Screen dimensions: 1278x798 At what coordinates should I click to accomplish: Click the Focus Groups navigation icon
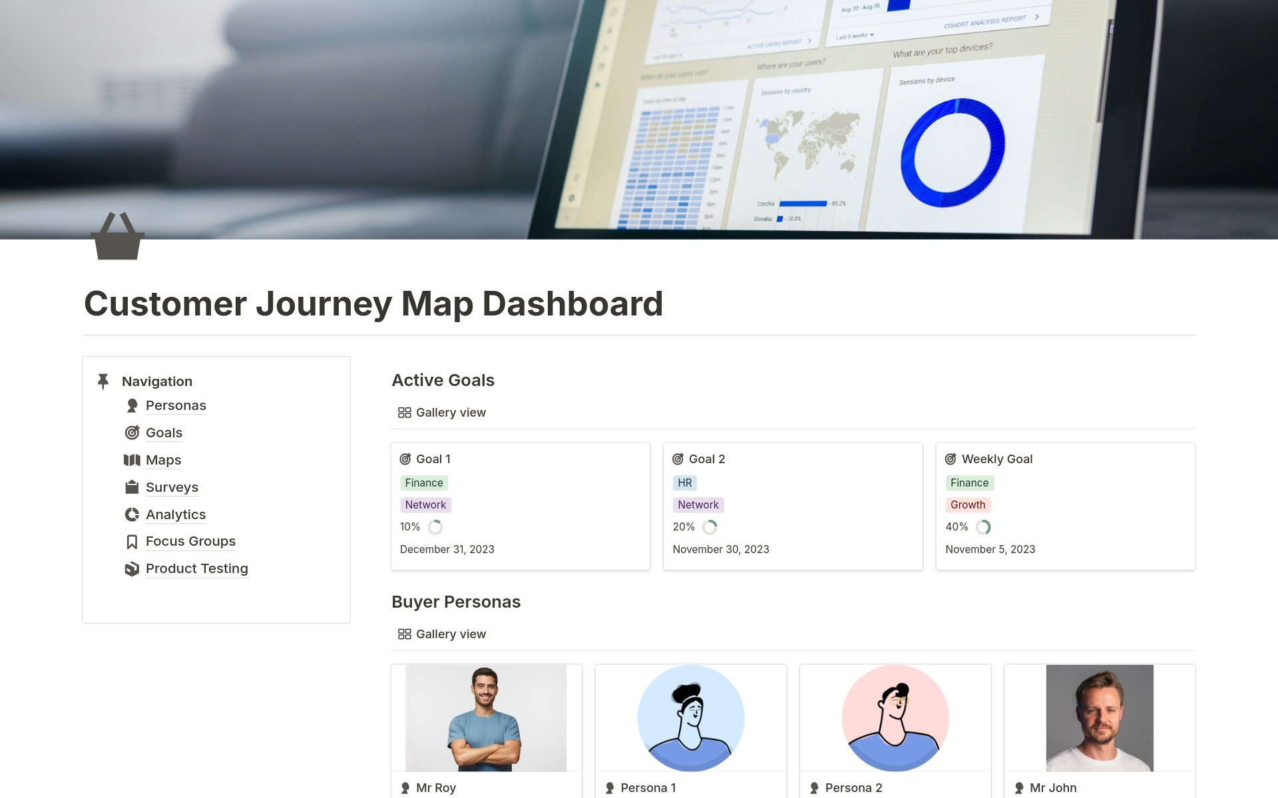coord(132,542)
